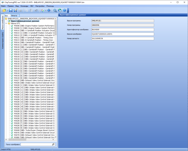Screen dimensions: 188x151
Task: Click the horizontal scrollbar right arrow
Action: click(x=53, y=139)
